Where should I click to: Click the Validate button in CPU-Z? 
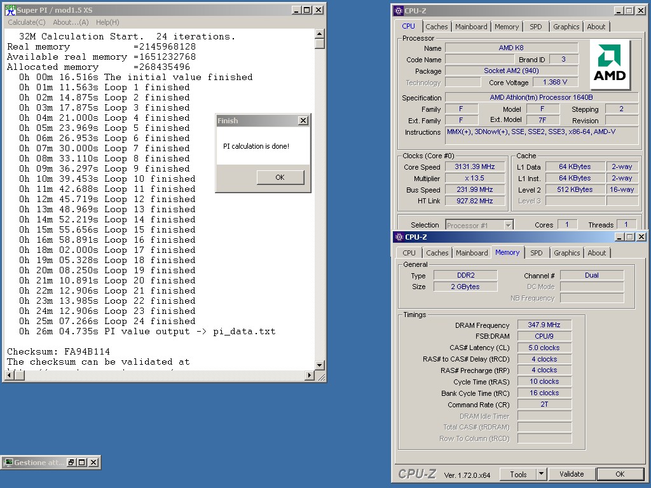(x=572, y=474)
